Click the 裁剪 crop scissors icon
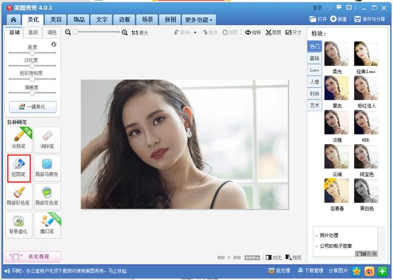Viewport: 393px width, 280px height. [269, 33]
